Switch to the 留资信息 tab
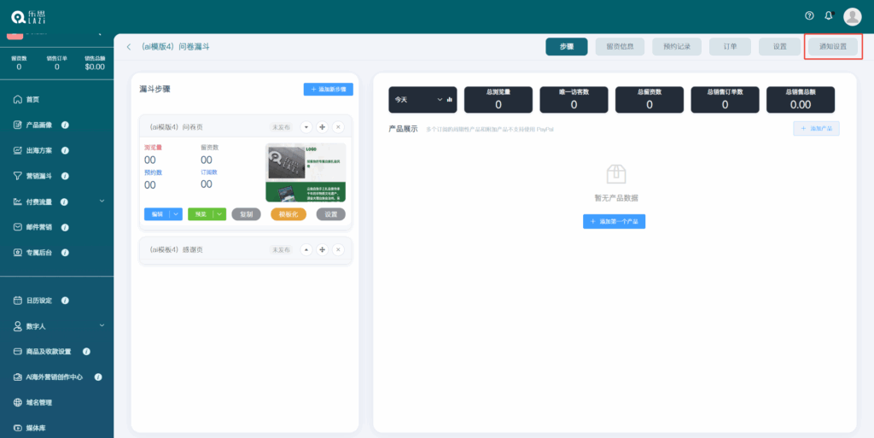This screenshot has height=438, width=874. point(620,47)
